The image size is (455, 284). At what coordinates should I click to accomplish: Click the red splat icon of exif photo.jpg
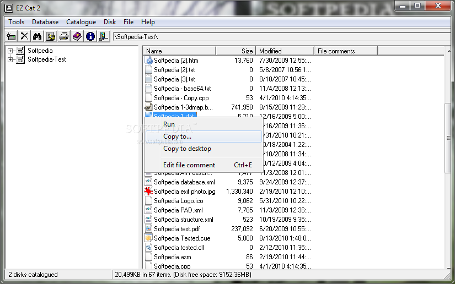coord(148,192)
